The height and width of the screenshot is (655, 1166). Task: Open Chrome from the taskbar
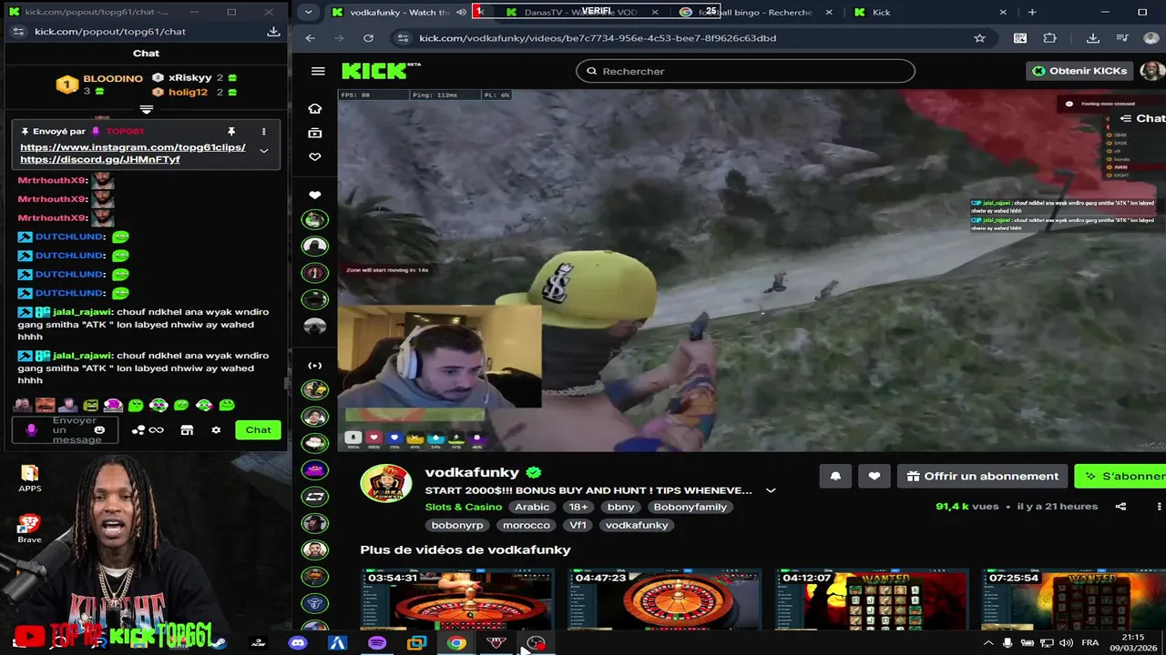coord(456,643)
